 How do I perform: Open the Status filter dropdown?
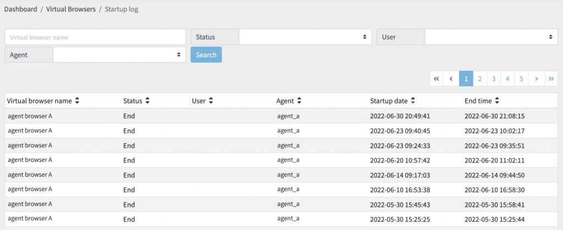pyautogui.click(x=305, y=37)
